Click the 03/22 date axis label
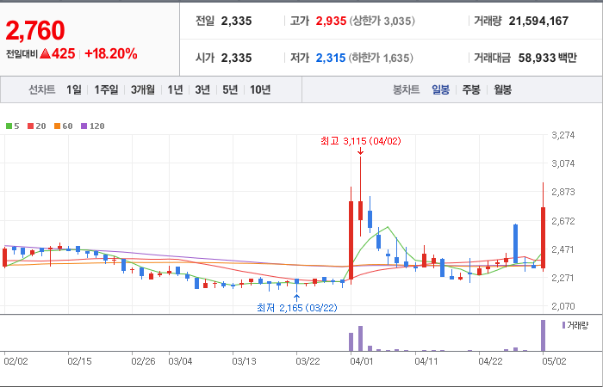This screenshot has width=603, height=387. (x=308, y=362)
